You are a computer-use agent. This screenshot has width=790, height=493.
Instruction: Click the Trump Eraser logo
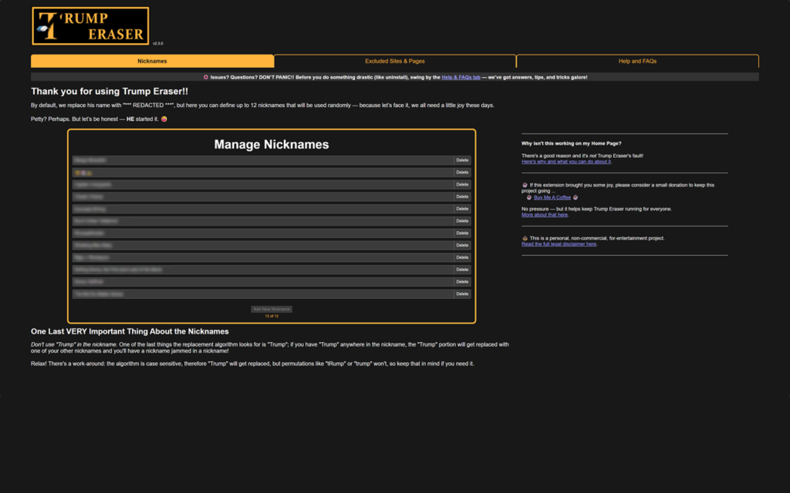90,26
